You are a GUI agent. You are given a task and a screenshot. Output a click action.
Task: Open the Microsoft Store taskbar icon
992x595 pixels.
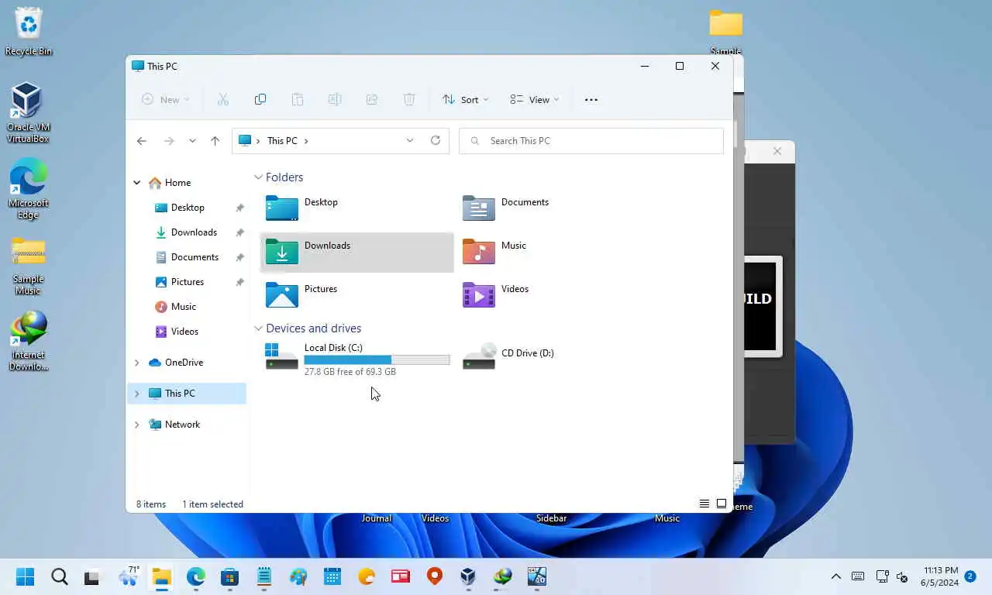point(229,576)
